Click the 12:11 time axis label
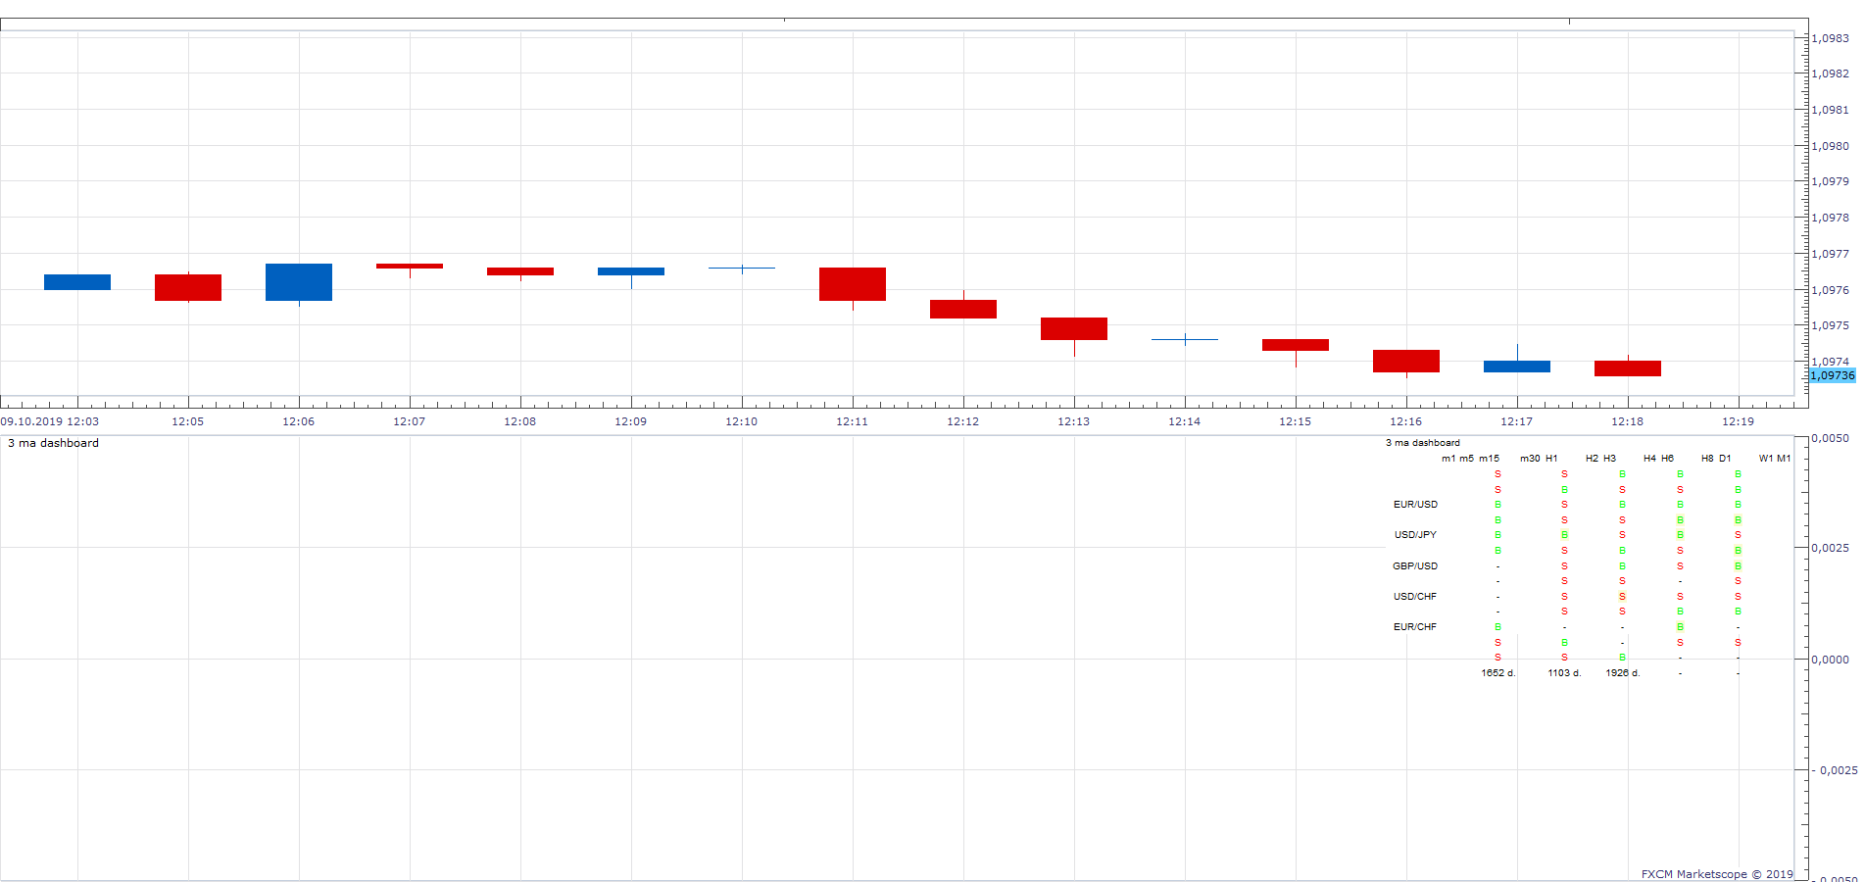Viewport: 1865px width, 882px height. click(853, 421)
